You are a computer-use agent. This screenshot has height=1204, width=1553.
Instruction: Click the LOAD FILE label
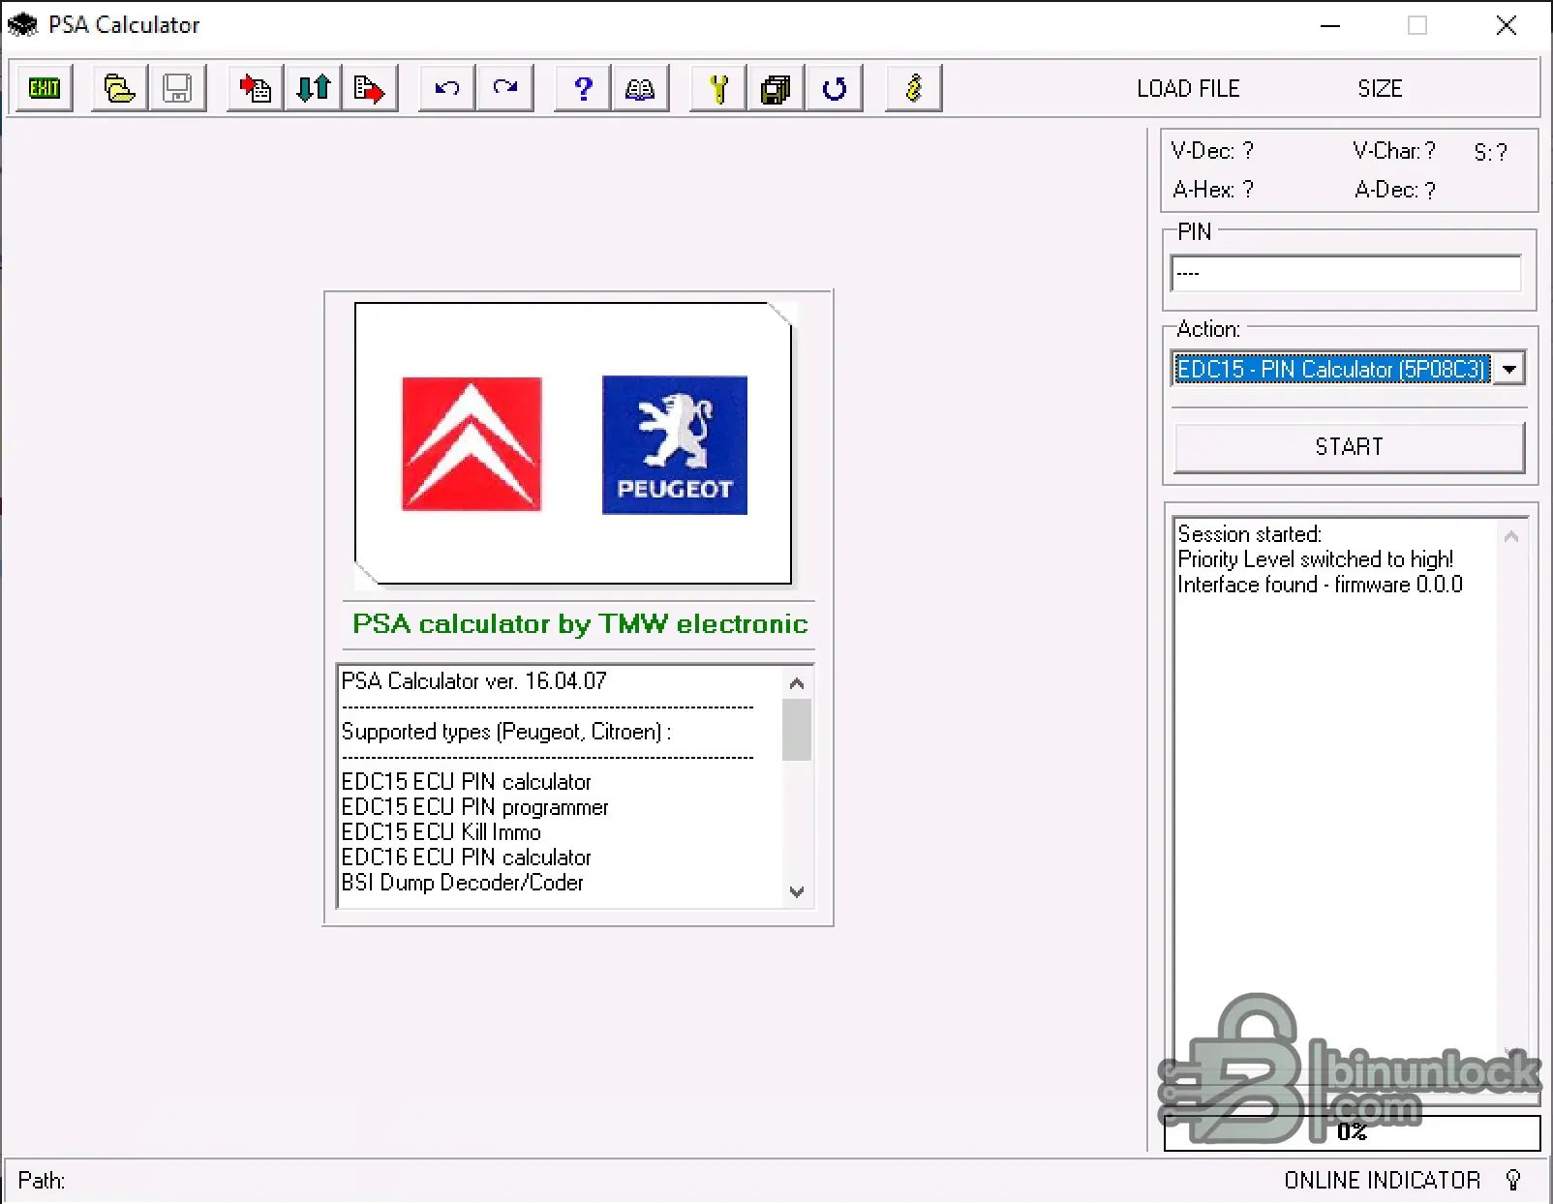point(1188,89)
